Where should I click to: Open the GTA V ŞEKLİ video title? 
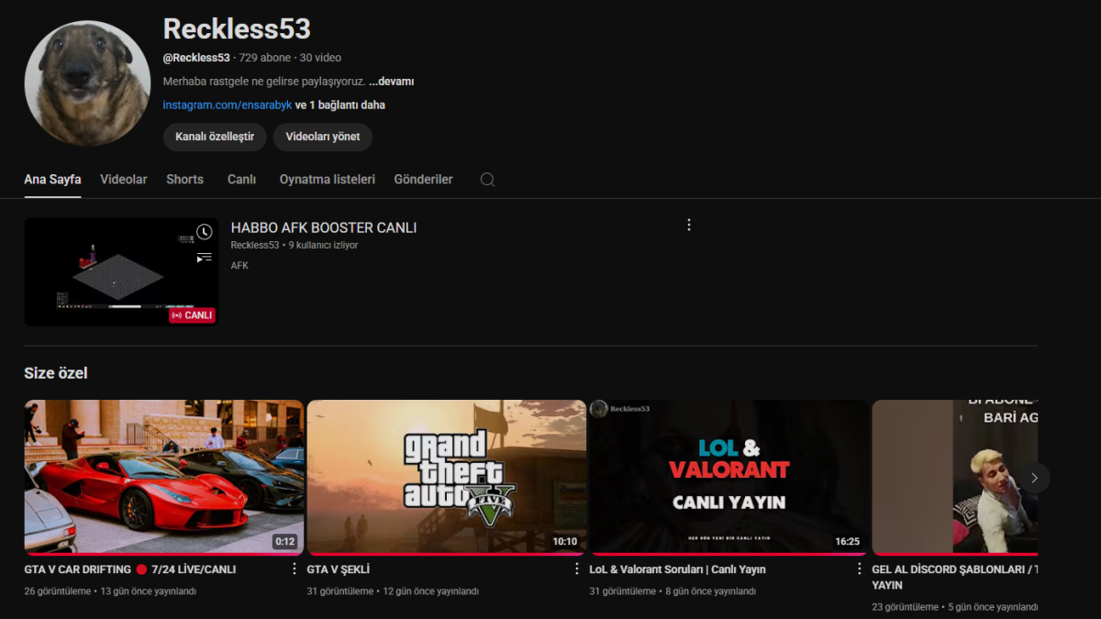pos(339,569)
